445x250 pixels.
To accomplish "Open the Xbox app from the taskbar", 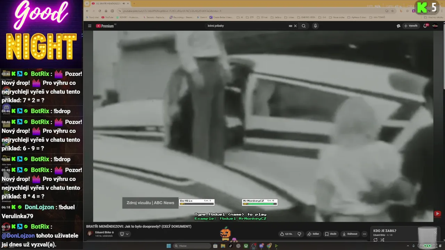I will (x=246, y=246).
